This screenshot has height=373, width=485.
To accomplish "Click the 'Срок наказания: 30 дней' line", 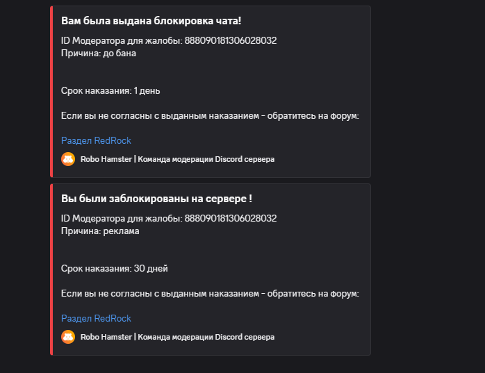I will [x=114, y=268].
